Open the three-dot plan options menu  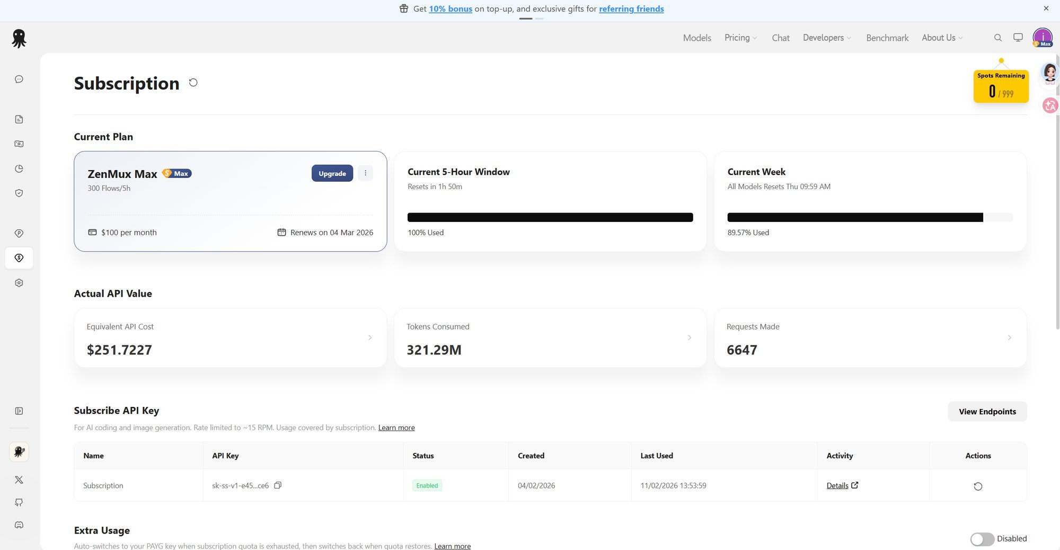(365, 173)
